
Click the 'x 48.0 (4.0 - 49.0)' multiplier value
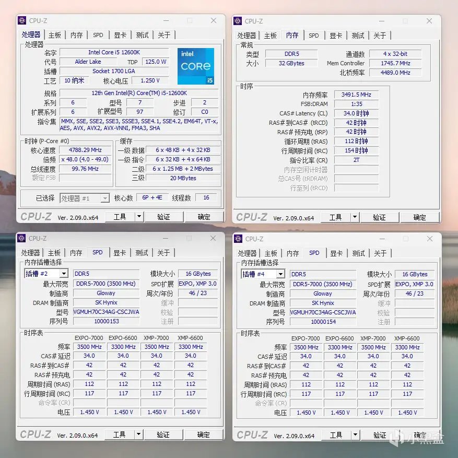(85, 159)
